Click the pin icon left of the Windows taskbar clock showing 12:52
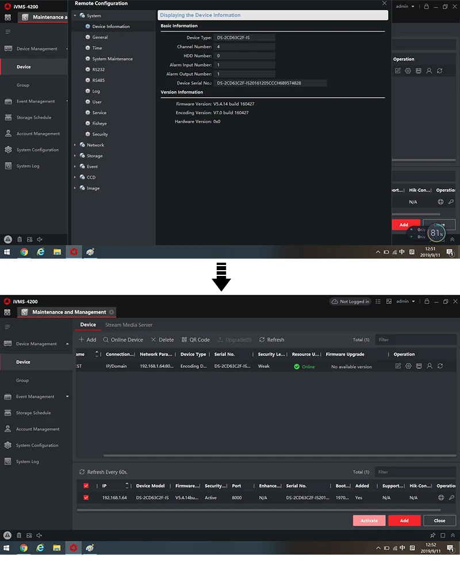 click(433, 535)
